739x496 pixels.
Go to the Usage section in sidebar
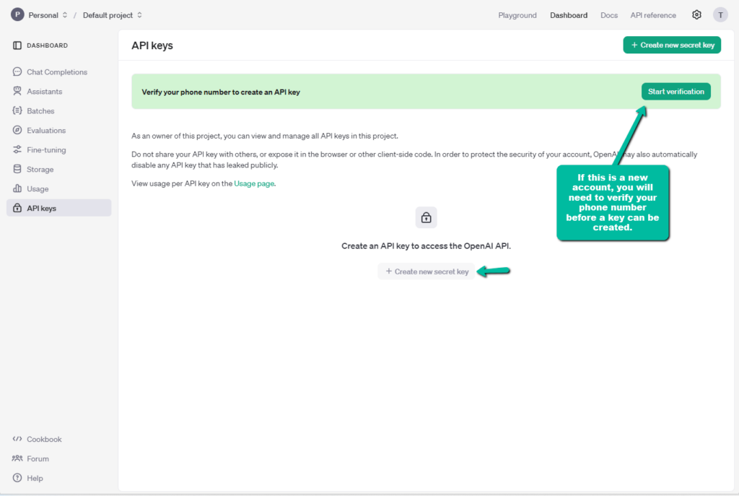click(59, 188)
